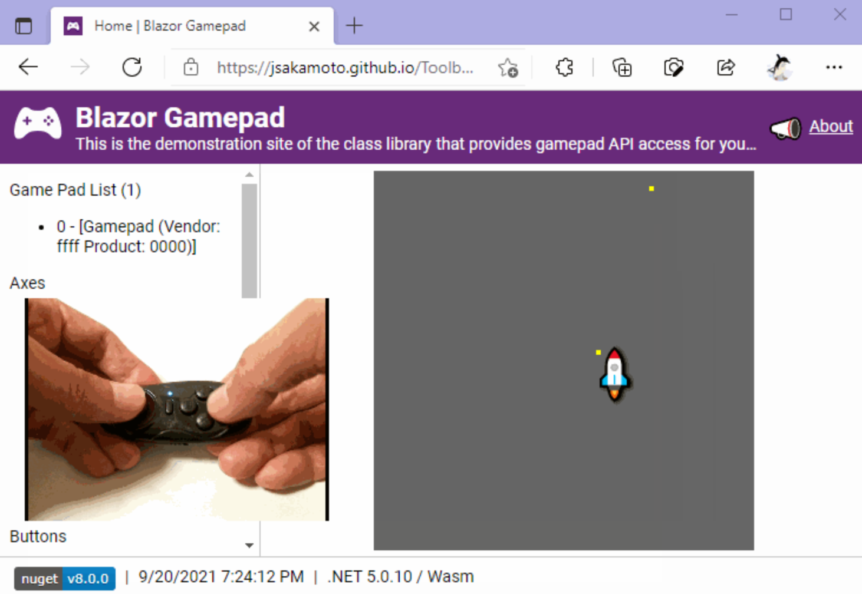
Task: Click the gamepad-in-hands photo
Action: pyautogui.click(x=177, y=410)
